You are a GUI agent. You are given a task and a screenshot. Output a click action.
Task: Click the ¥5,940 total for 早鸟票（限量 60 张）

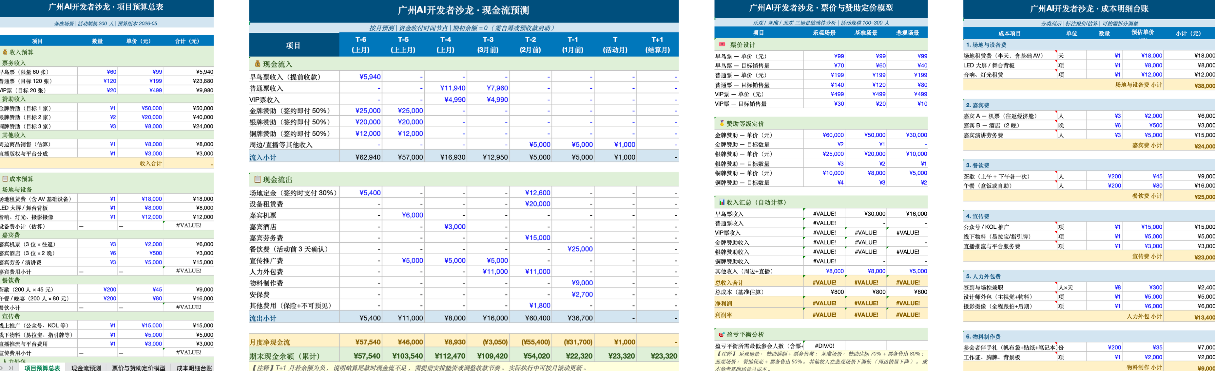(204, 72)
